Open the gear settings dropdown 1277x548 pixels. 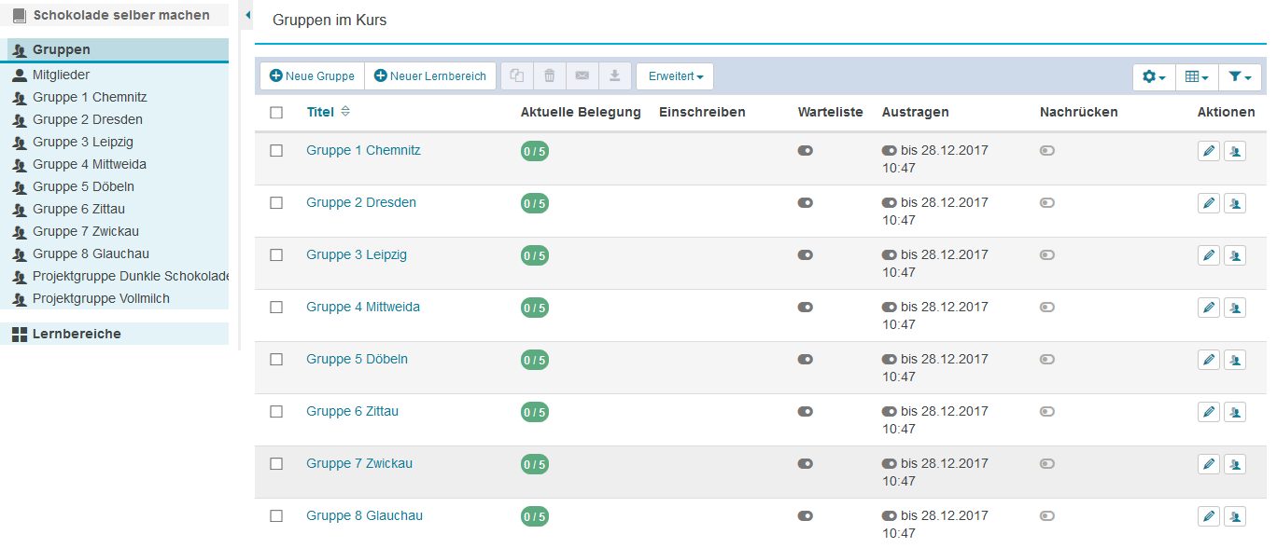point(1154,77)
